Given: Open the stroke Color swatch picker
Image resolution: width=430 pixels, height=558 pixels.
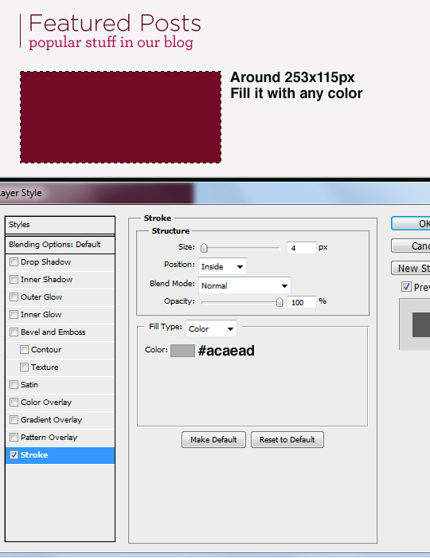Looking at the screenshot, I should coord(182,351).
